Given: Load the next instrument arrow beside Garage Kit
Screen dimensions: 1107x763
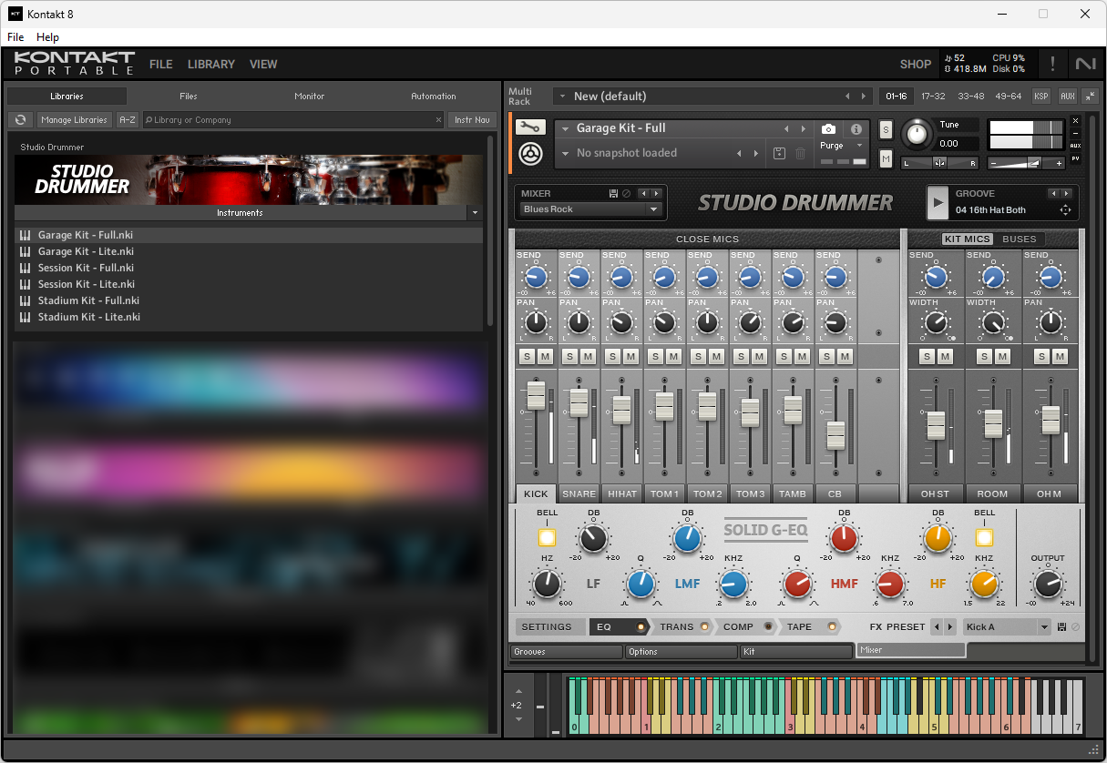Looking at the screenshot, I should 803,128.
